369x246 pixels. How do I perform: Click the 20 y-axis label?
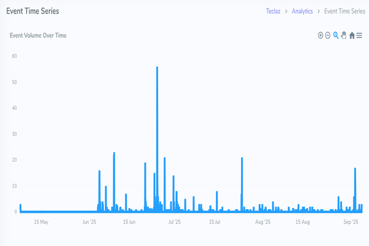click(14, 160)
